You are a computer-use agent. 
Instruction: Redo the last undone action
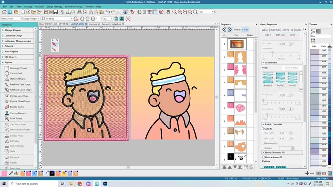pyautogui.click(x=113, y=12)
